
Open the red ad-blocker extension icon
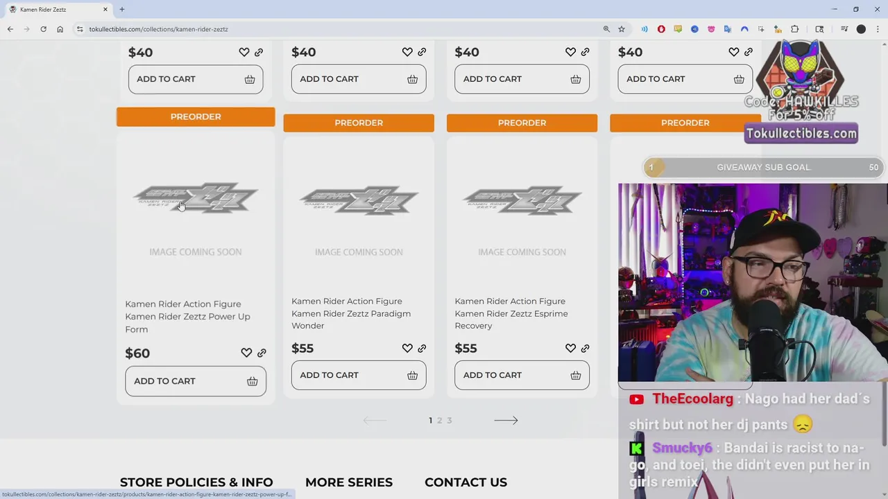click(x=661, y=29)
